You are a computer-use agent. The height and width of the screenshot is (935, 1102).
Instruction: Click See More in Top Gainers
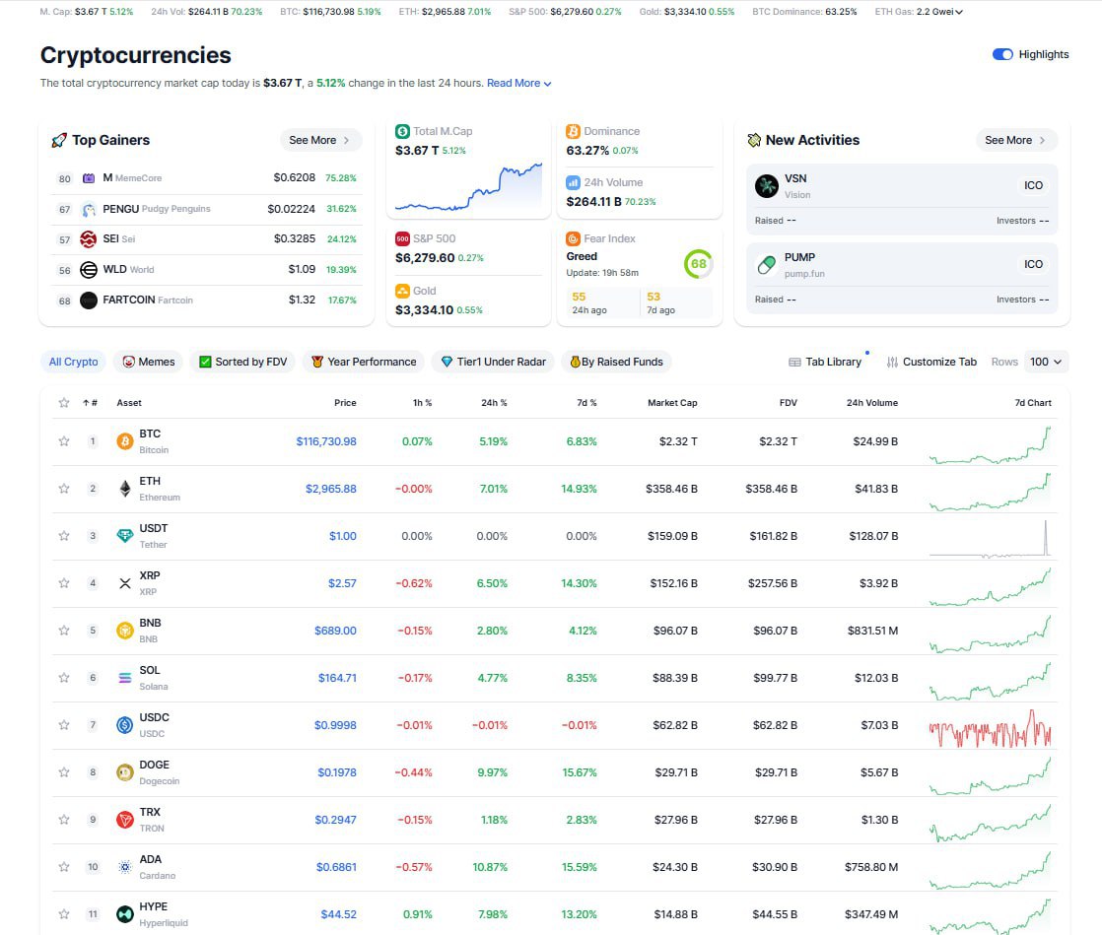(320, 141)
